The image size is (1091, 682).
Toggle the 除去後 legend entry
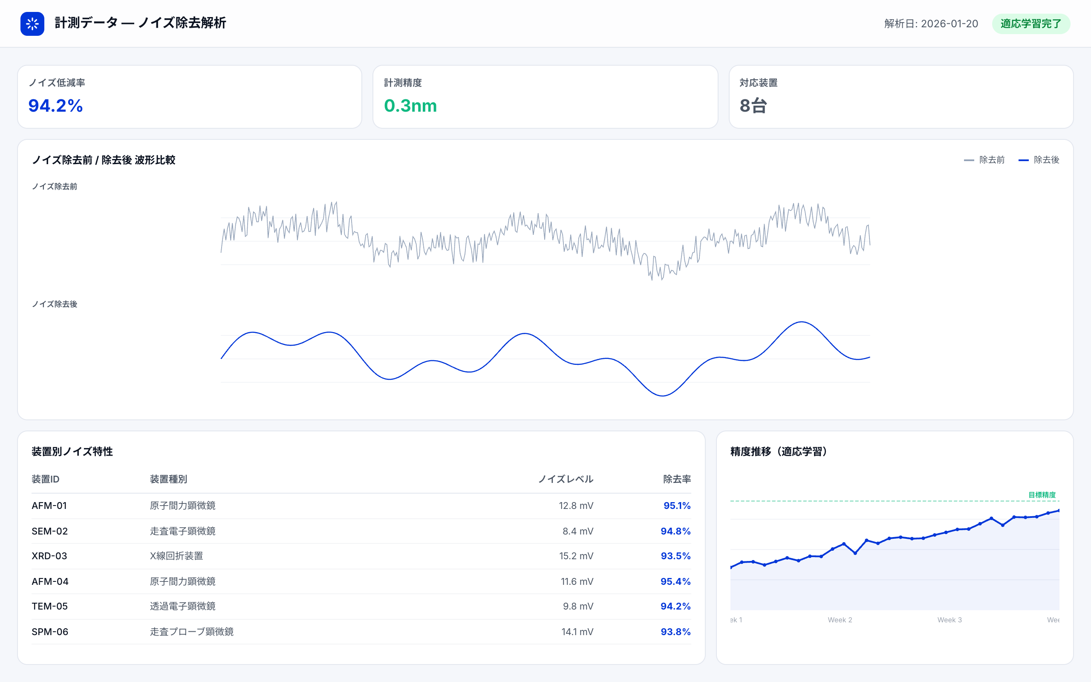[x=1046, y=160]
